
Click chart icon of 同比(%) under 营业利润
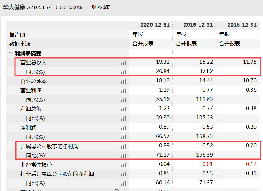point(123,100)
